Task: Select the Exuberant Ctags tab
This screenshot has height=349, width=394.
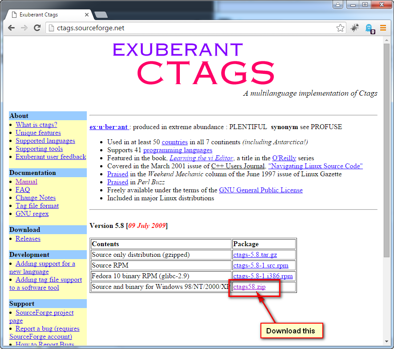Action: (49, 15)
